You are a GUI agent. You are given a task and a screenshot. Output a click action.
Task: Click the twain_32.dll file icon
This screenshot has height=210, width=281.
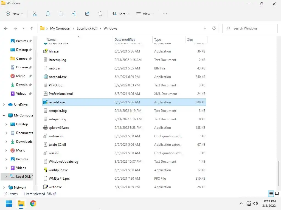coord(46,145)
